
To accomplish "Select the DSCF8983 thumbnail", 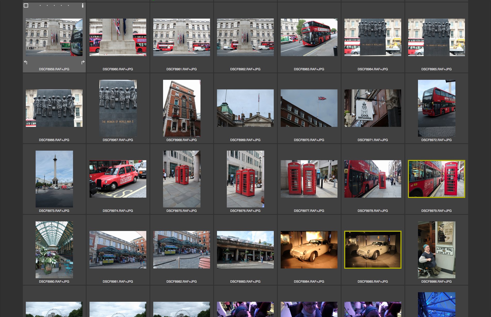I will click(245, 250).
